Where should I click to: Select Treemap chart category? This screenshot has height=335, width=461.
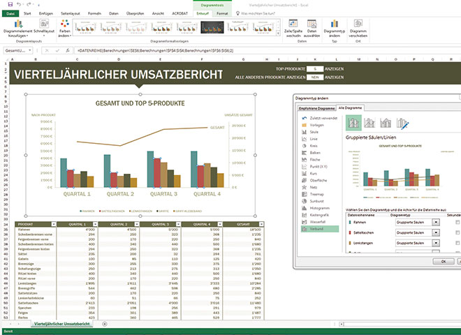[x=313, y=194]
